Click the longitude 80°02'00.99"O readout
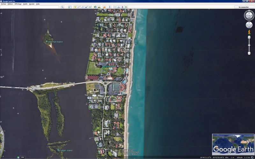The height and width of the screenshot is (159, 255). pyautogui.click(x=218, y=157)
